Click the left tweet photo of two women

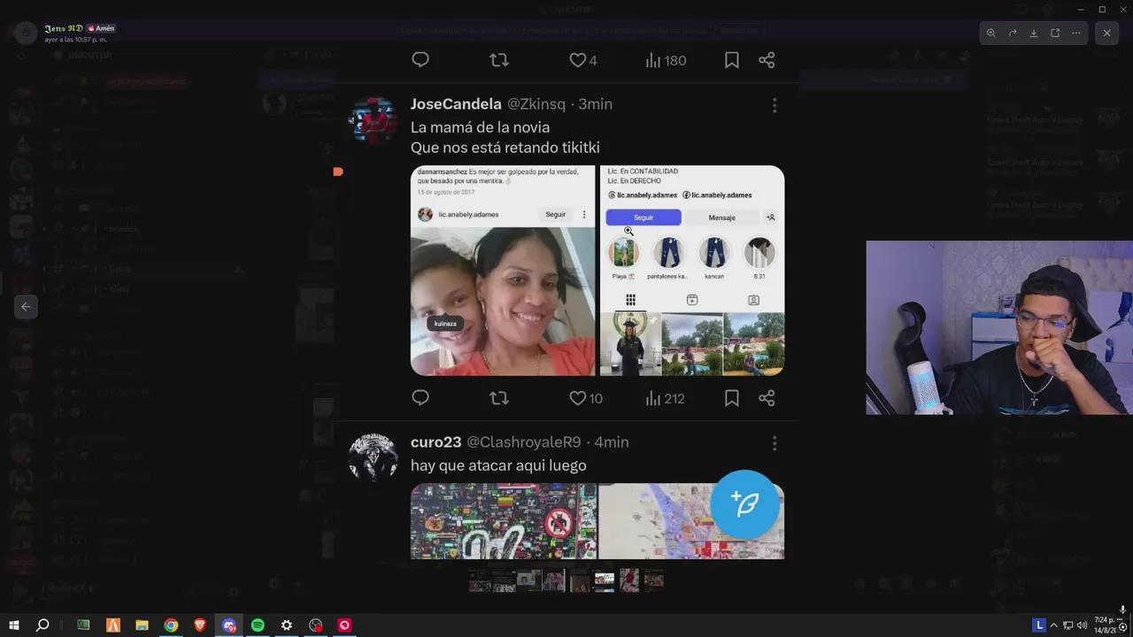coord(503,271)
